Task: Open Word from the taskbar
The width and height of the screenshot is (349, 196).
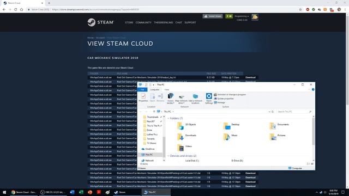Action: coord(72,192)
